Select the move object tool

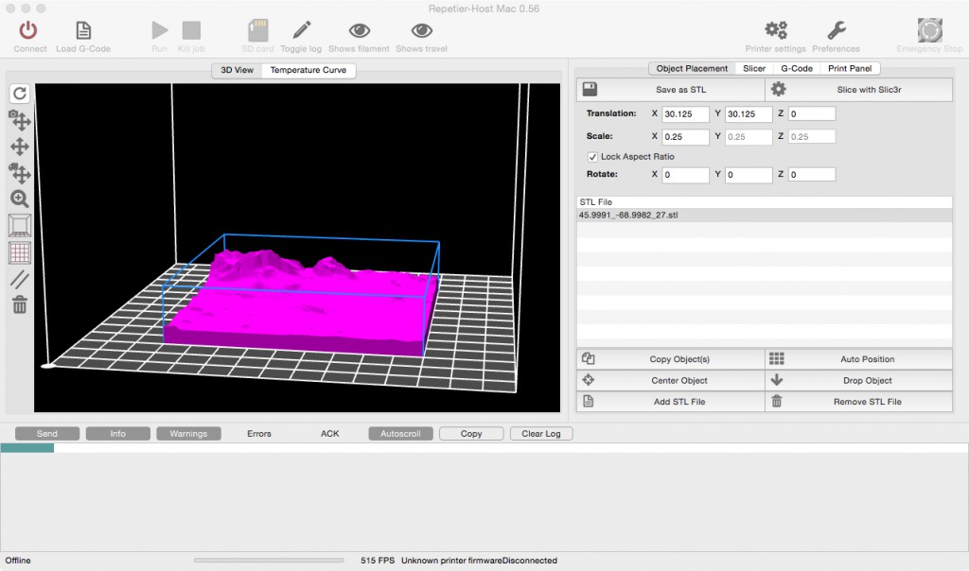(20, 173)
